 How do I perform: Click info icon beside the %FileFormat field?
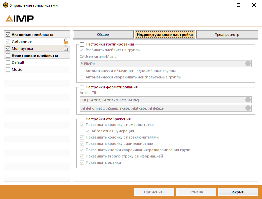click(248, 108)
